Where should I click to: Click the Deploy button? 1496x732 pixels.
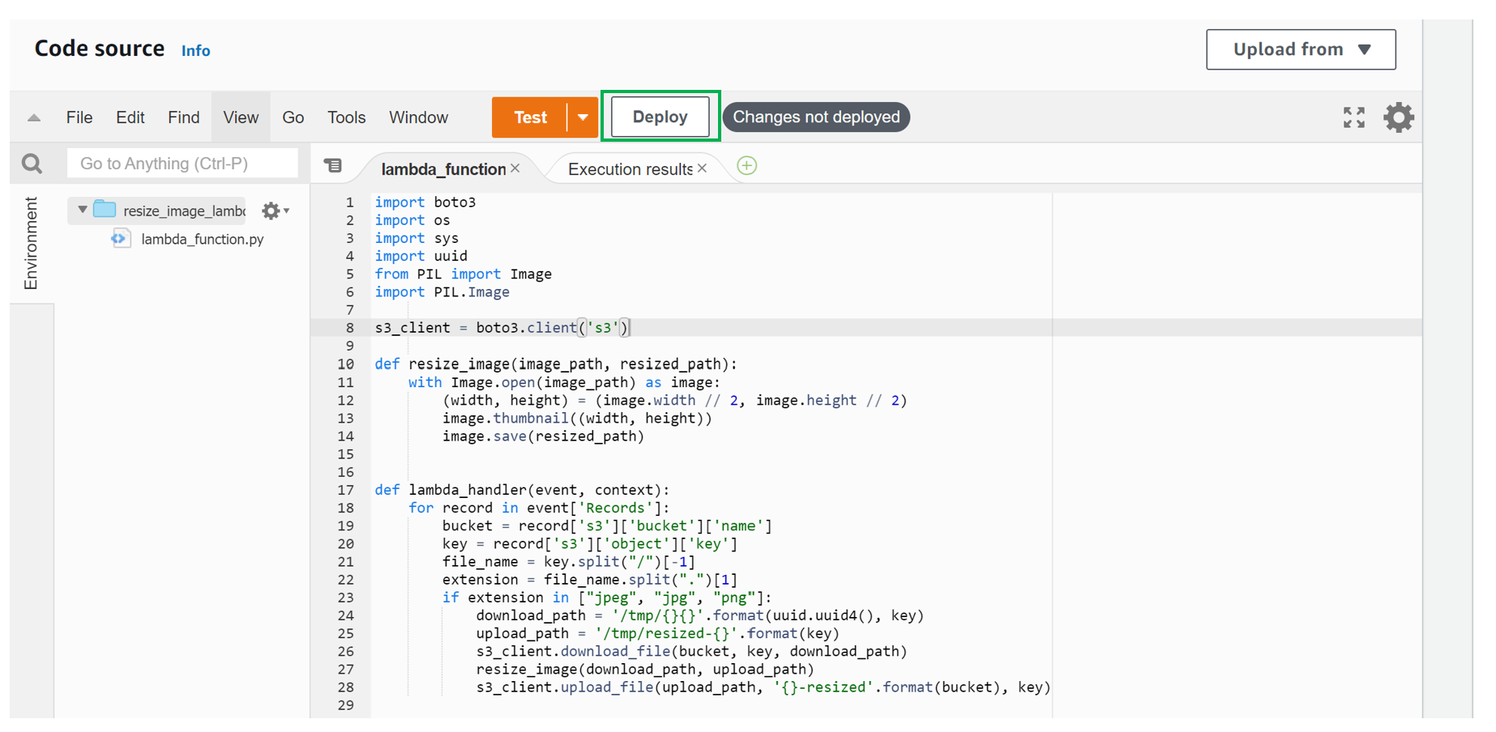click(x=660, y=117)
